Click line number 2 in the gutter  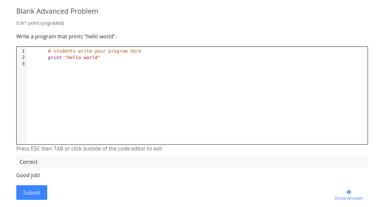(x=23, y=57)
